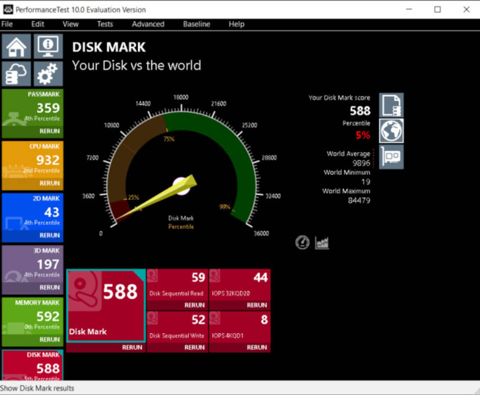Rerun the Disk Sequential Read test
This screenshot has width=480, height=395.
click(x=194, y=305)
